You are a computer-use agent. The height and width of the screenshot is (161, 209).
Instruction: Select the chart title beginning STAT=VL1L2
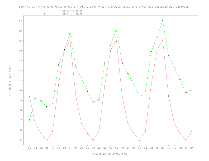pyautogui.click(x=104, y=7)
